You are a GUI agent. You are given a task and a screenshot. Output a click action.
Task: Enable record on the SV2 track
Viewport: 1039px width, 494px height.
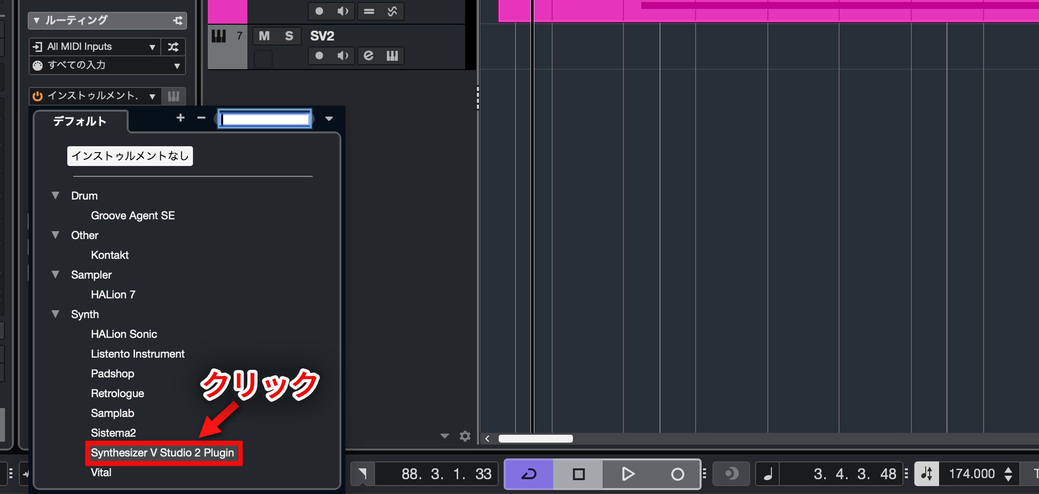[x=319, y=56]
